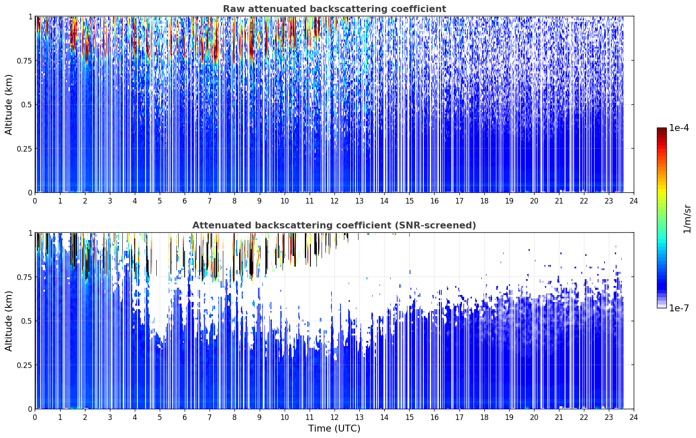Click the 0.5 altitude tick on bottom plot
Screen dimensions: 696x438
click(x=26, y=321)
